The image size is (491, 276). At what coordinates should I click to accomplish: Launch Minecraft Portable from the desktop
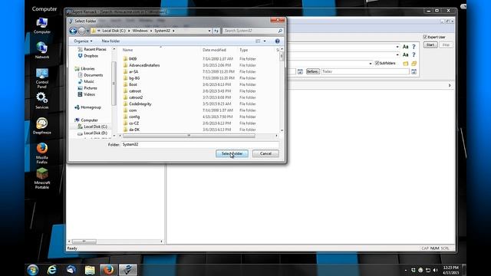(42, 179)
